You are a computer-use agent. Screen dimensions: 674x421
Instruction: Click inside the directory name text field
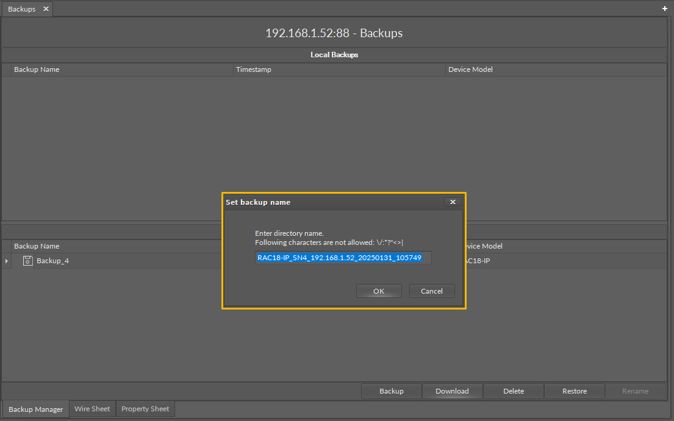343,257
